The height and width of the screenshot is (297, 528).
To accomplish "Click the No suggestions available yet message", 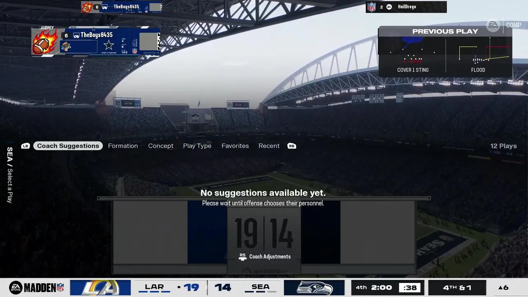I will click(x=263, y=193).
